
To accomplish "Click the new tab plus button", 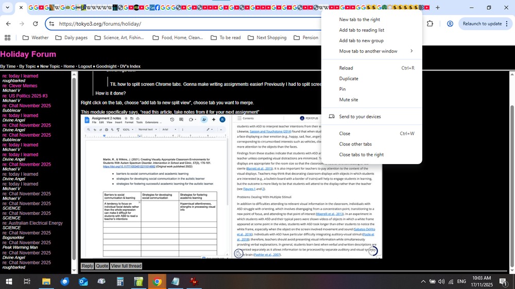I will click(x=438, y=8).
